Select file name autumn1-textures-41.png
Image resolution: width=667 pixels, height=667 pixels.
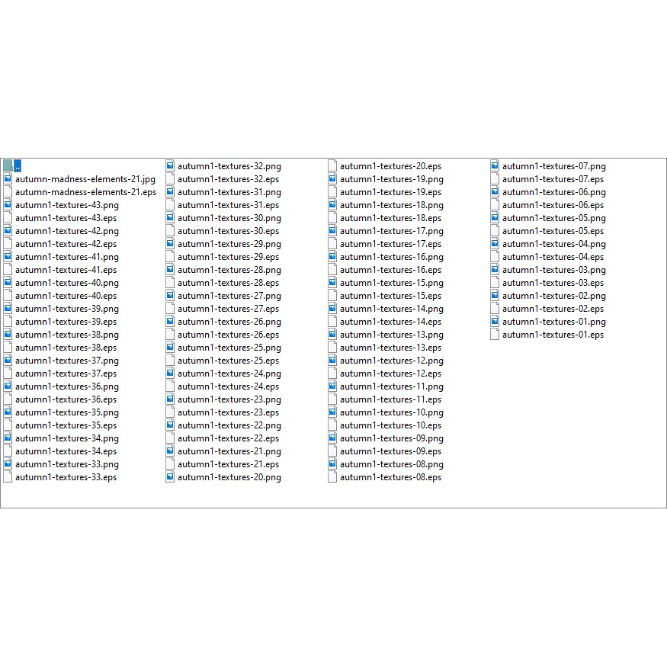(67, 257)
